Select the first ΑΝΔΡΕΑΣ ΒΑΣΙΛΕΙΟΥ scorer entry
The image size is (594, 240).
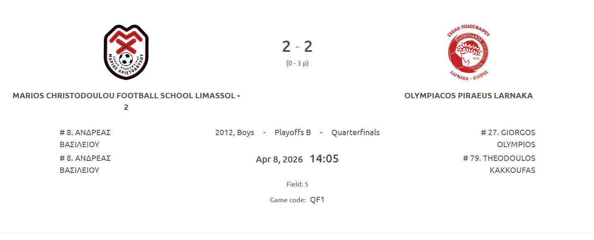(85, 138)
